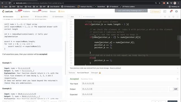Open the Chrome three-dot menu

click(x=178, y=3)
